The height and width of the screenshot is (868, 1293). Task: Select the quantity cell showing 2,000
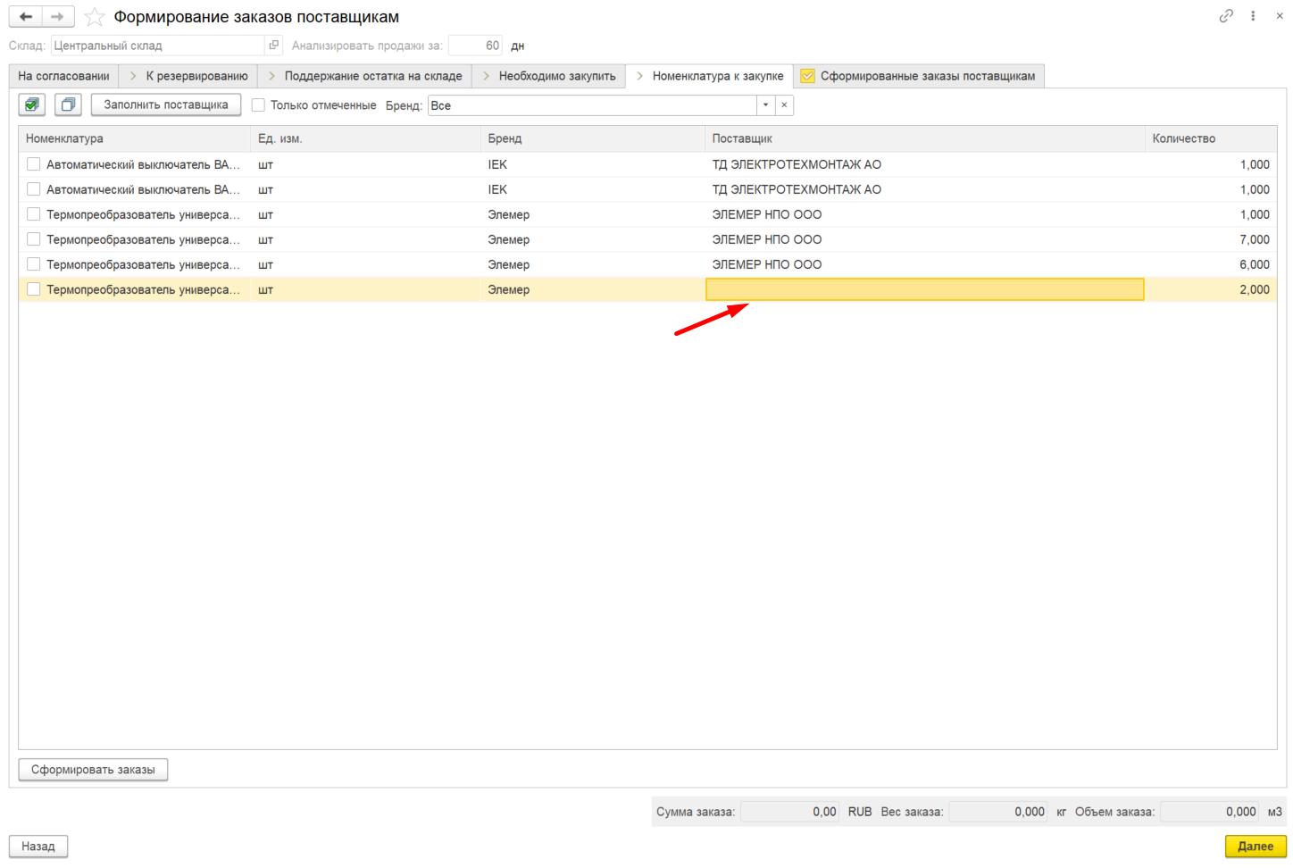[x=1211, y=289]
